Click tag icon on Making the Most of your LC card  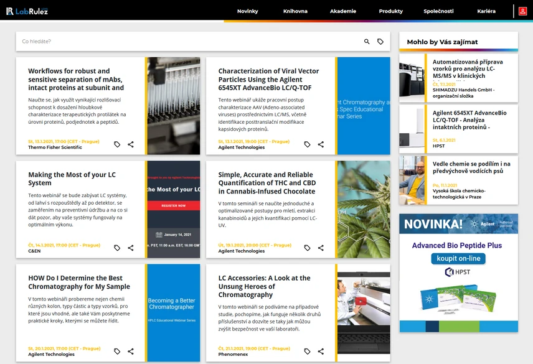(117, 248)
